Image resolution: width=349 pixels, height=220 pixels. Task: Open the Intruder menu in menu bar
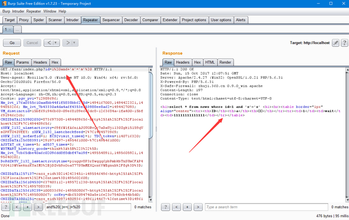click(18, 11)
